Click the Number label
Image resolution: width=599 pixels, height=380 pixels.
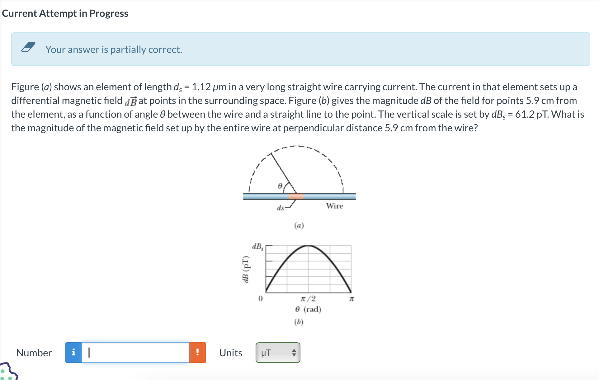tap(34, 353)
